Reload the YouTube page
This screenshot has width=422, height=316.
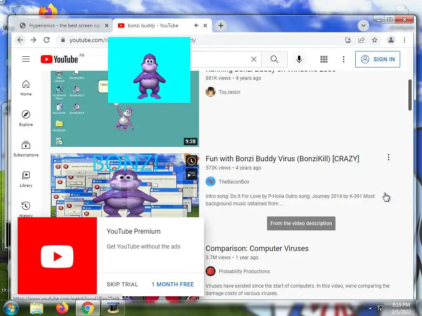click(47, 40)
